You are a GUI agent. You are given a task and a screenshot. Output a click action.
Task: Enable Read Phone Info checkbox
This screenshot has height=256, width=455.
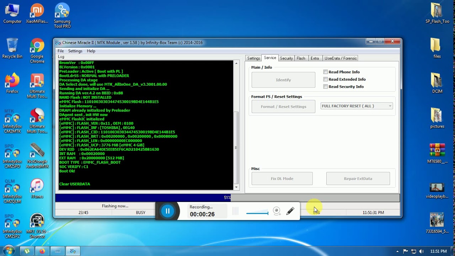pos(325,72)
